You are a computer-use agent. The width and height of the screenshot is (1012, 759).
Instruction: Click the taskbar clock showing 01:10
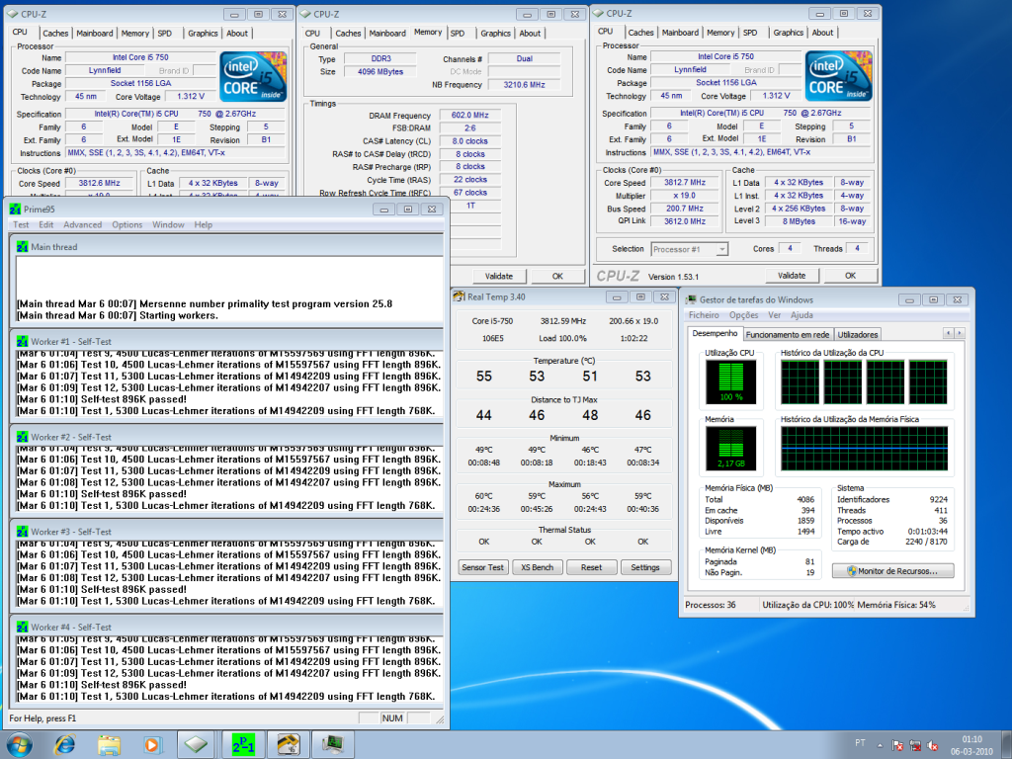pos(970,743)
